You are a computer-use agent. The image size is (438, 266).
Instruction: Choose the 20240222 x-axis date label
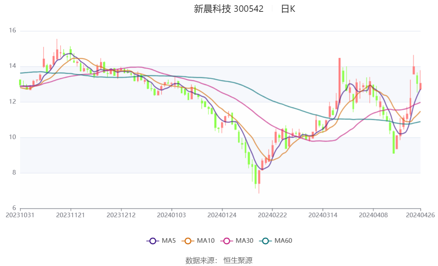pos(272,215)
